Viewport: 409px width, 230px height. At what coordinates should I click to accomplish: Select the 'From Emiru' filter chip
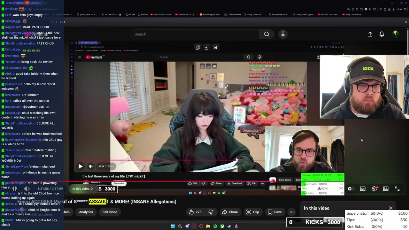285,180
